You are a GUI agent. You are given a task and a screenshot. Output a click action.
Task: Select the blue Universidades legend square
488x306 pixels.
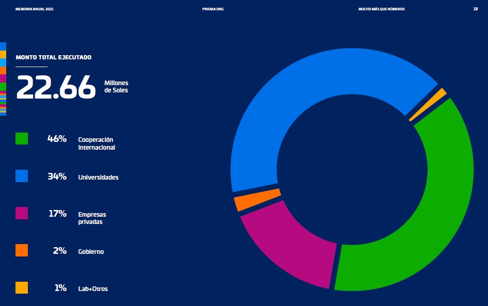[x=22, y=176]
